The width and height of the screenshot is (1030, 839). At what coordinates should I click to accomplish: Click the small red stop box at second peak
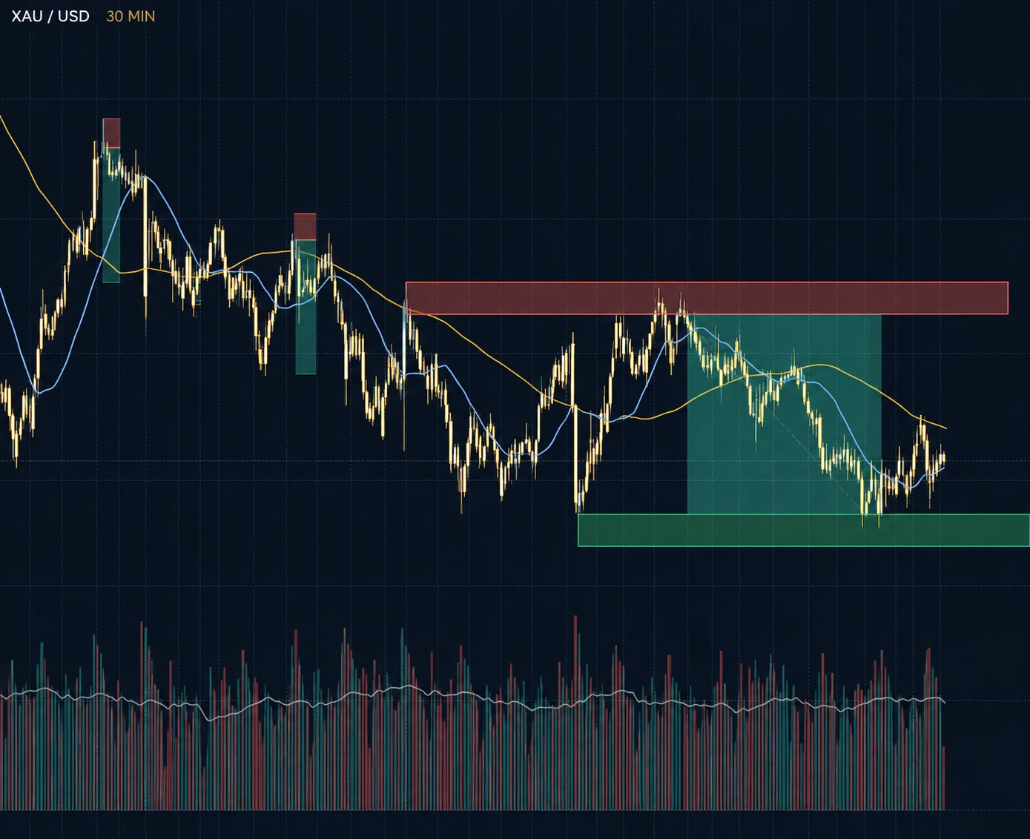point(305,227)
